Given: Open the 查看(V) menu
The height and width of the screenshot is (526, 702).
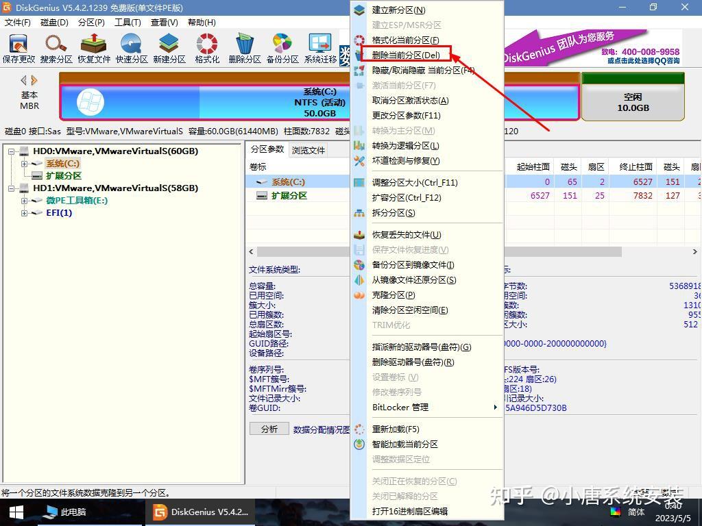Looking at the screenshot, I should point(165,23).
